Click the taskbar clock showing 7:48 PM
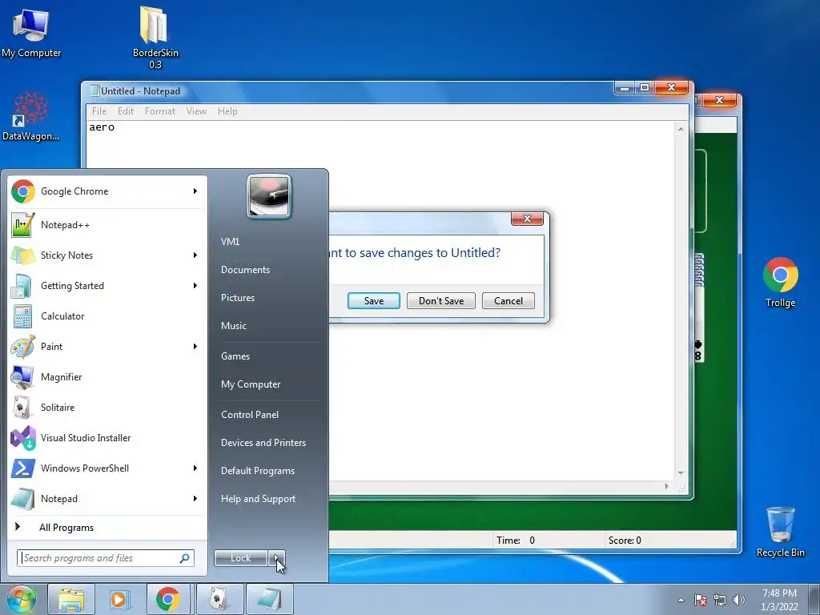Screen dimensions: 820x615 coord(779,600)
